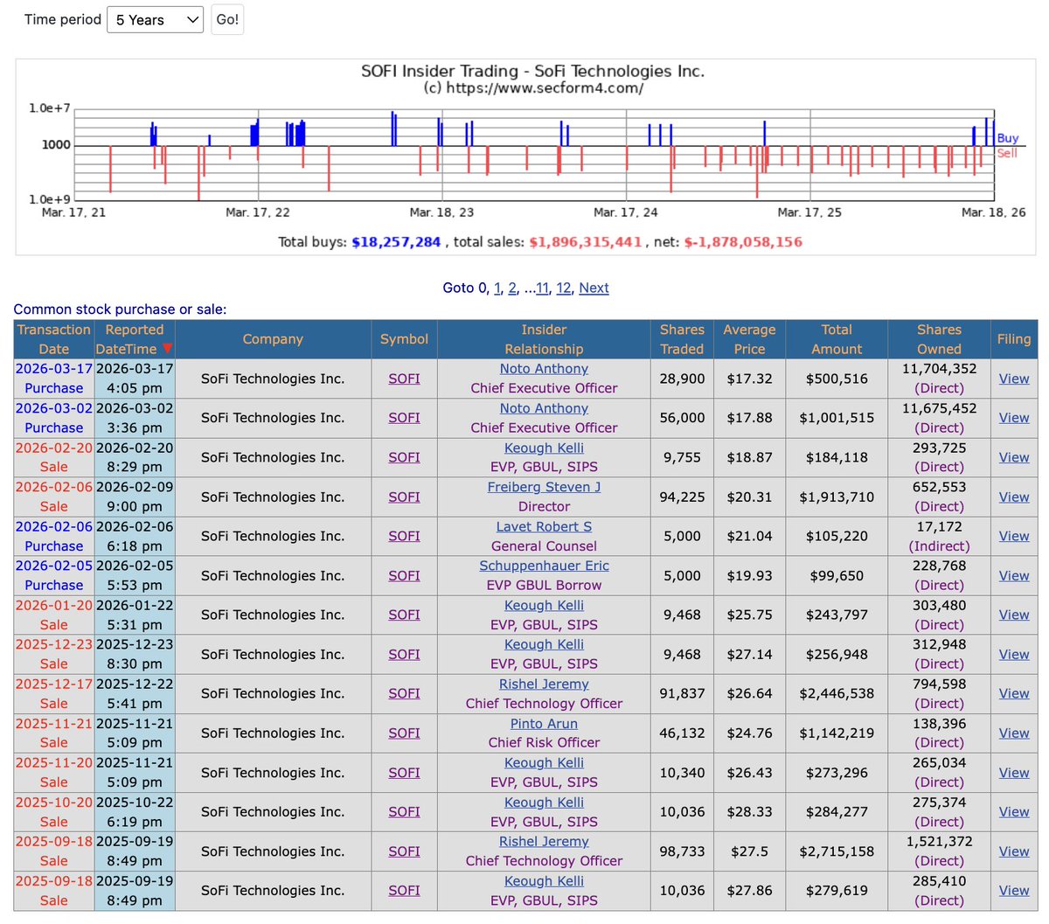Click the SOFI insider trading chart
Screen dimensions: 1049x924
(525, 157)
